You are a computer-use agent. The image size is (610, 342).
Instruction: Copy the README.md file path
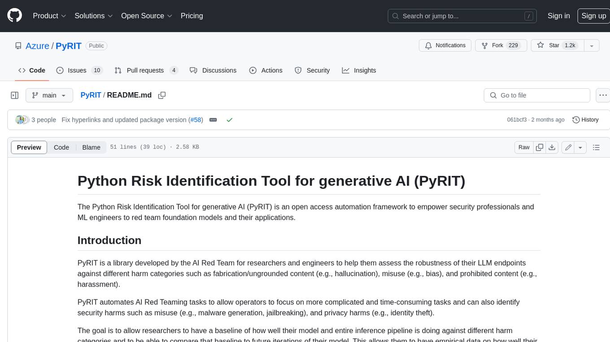pos(162,95)
